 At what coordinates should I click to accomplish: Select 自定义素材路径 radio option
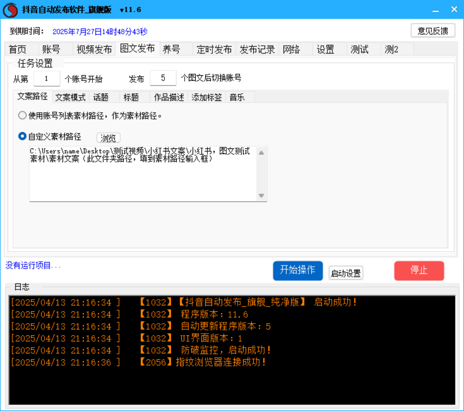50,136
